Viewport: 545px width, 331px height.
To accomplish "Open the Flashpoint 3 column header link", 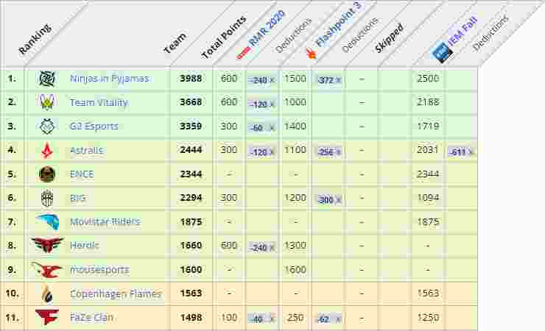I will point(330,35).
